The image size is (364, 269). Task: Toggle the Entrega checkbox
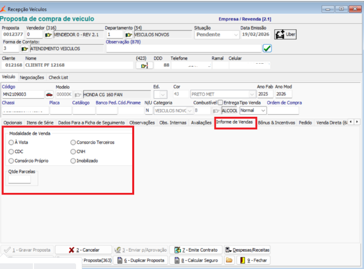click(x=221, y=102)
